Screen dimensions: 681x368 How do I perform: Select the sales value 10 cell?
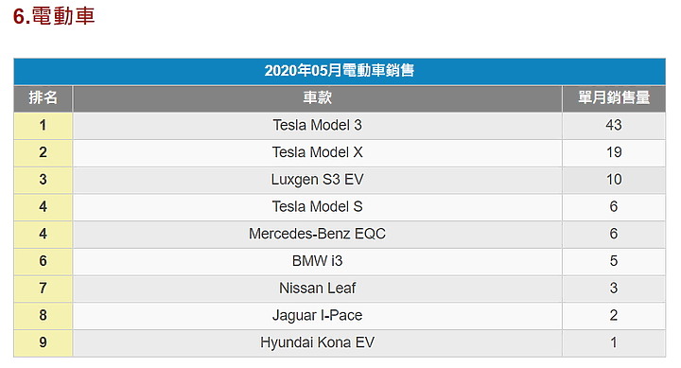pos(614,180)
